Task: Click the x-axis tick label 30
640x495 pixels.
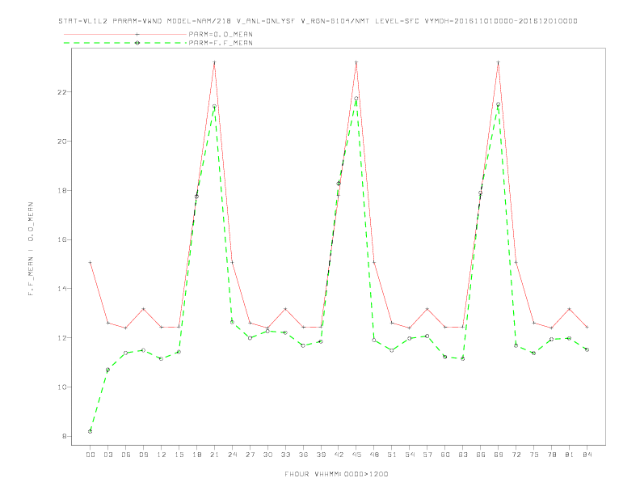Action: [267, 455]
